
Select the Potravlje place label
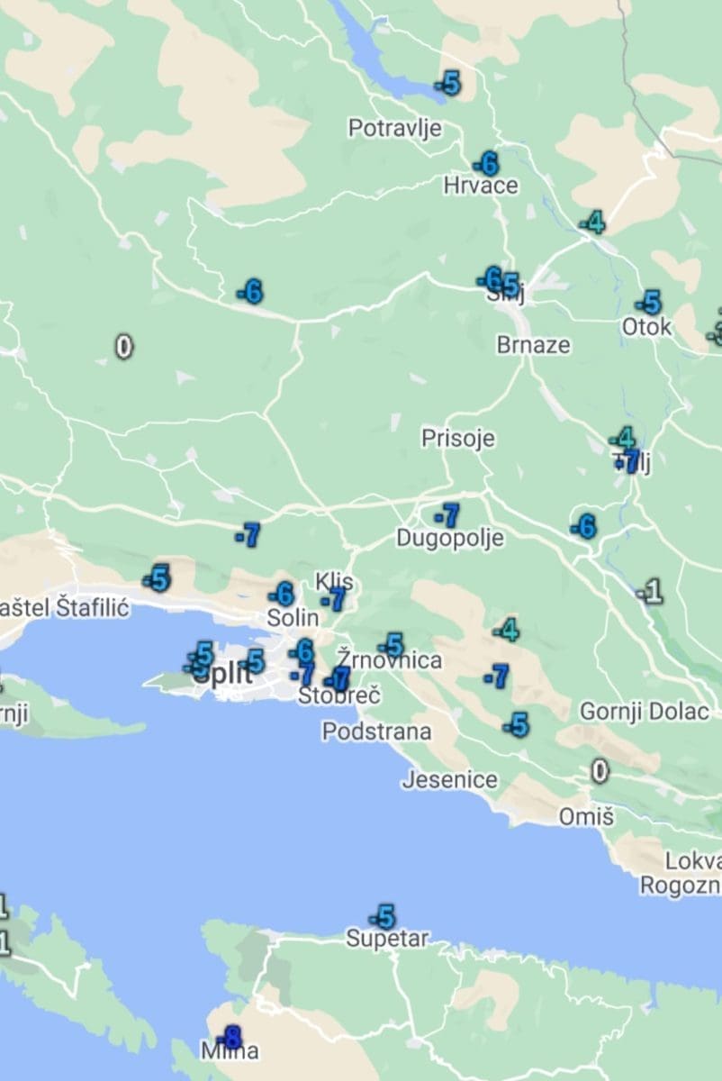tap(395, 128)
